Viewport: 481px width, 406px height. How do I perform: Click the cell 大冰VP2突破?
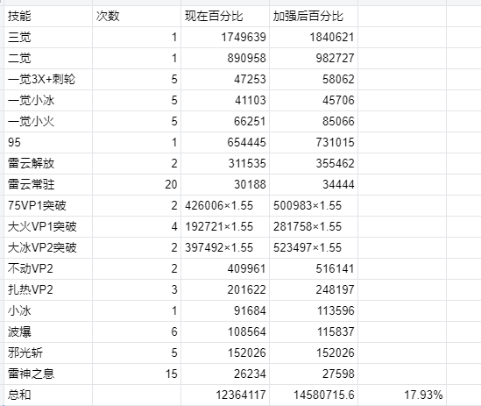[48, 247]
